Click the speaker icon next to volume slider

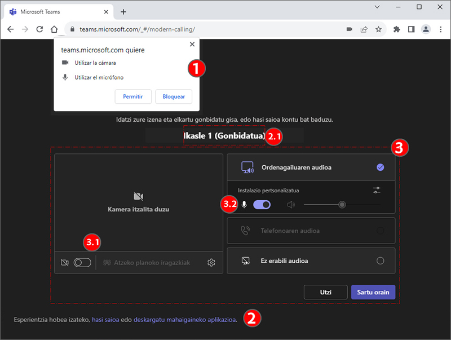(291, 205)
